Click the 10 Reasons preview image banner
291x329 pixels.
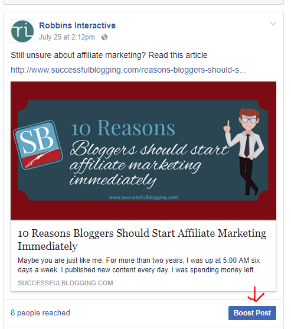143,151
